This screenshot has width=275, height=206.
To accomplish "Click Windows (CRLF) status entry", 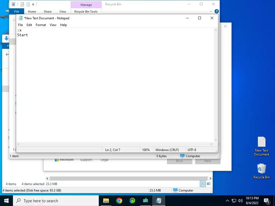I will [167, 150].
